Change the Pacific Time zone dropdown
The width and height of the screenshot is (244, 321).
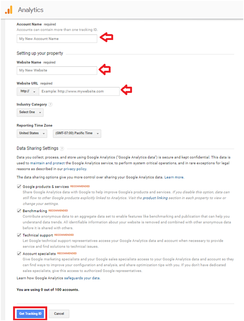[x=77, y=133]
